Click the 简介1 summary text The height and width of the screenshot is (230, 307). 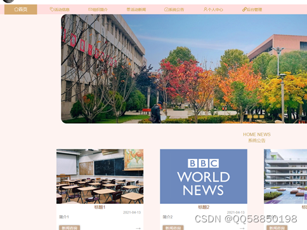click(x=64, y=217)
